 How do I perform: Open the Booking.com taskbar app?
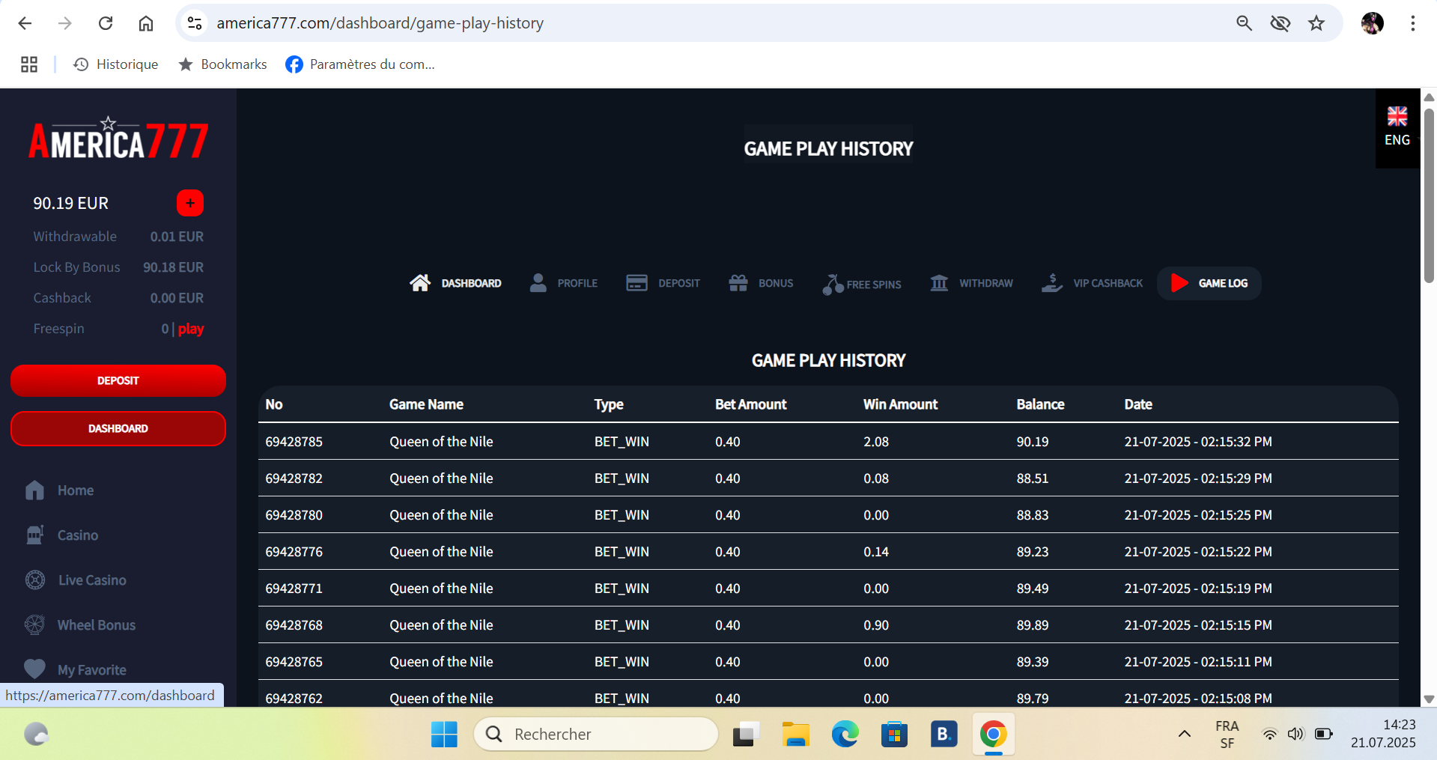pyautogui.click(x=944, y=735)
